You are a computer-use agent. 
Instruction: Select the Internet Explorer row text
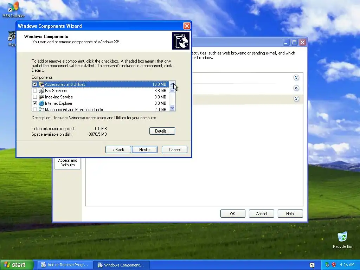pyautogui.click(x=59, y=103)
